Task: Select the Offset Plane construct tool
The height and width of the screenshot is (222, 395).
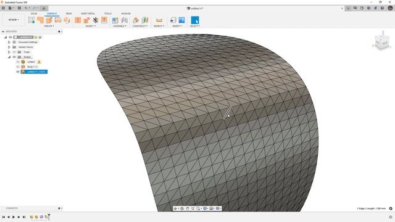Action: click(x=136, y=20)
